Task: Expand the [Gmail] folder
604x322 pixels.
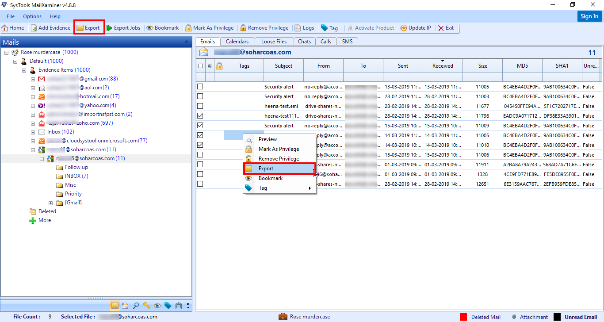Action: click(x=50, y=203)
